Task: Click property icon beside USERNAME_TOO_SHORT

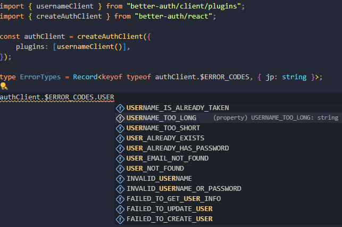Action: 120,129
